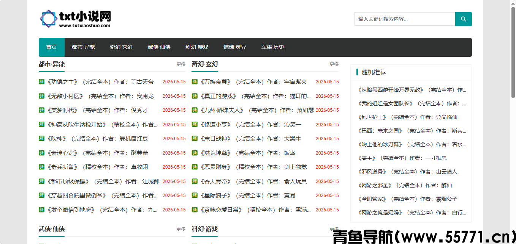516x244 pixels.
Task: Click 更多 beside the 武侠·仙侠 heading
Action: tap(181, 229)
